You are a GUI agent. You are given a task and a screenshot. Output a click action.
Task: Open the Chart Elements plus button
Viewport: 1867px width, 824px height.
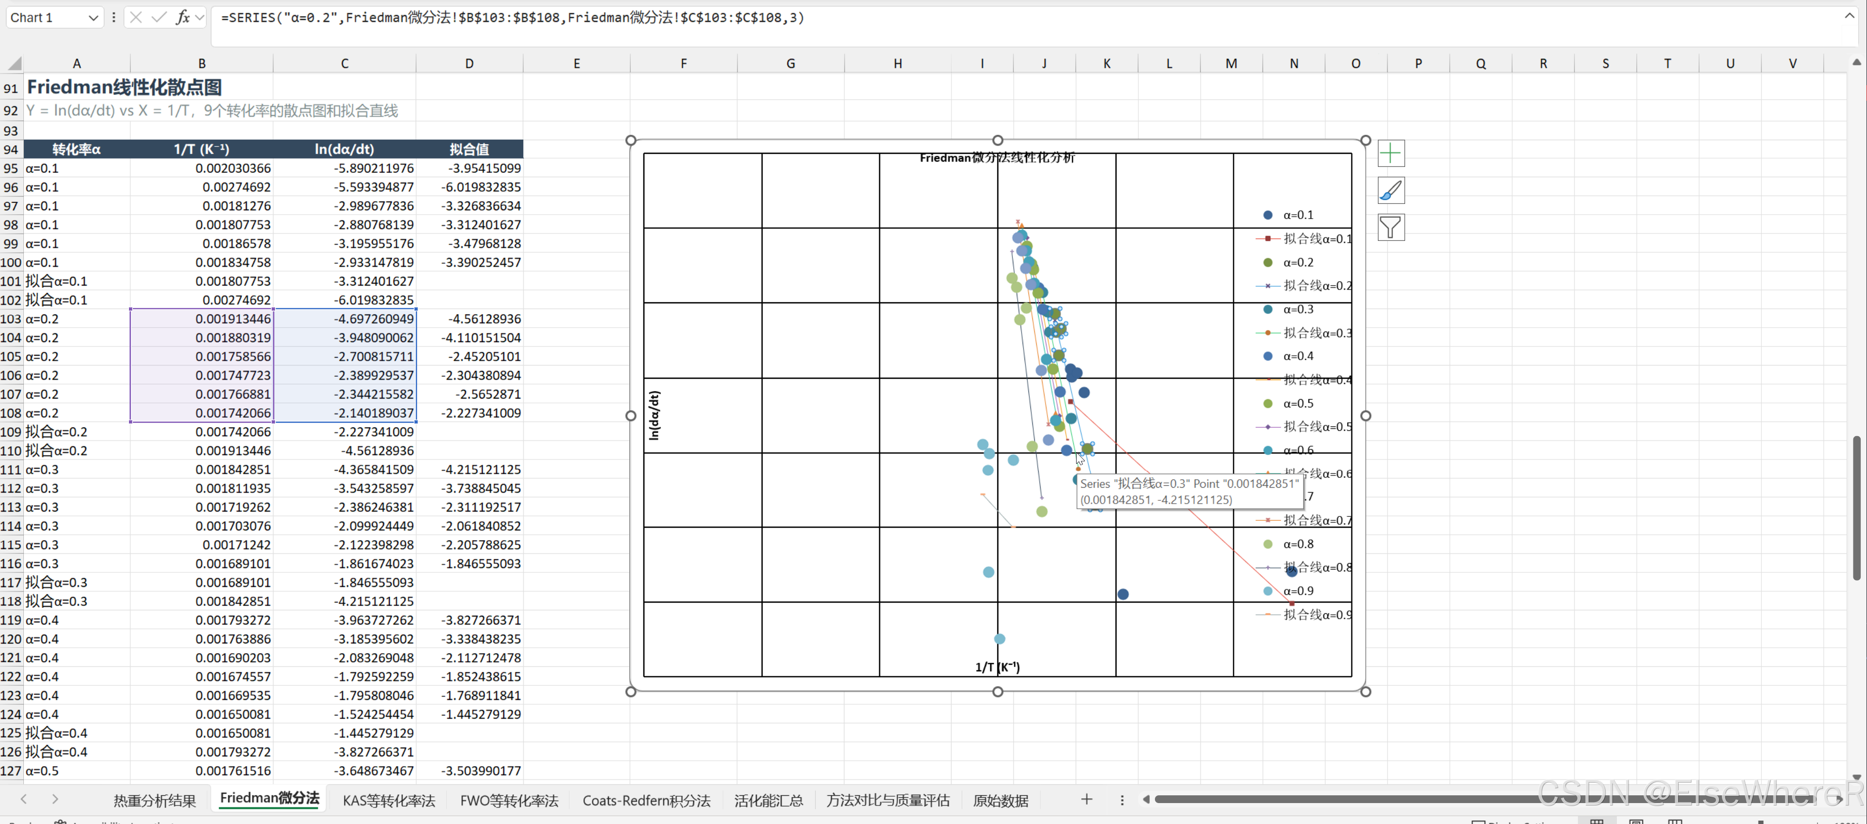1390,153
